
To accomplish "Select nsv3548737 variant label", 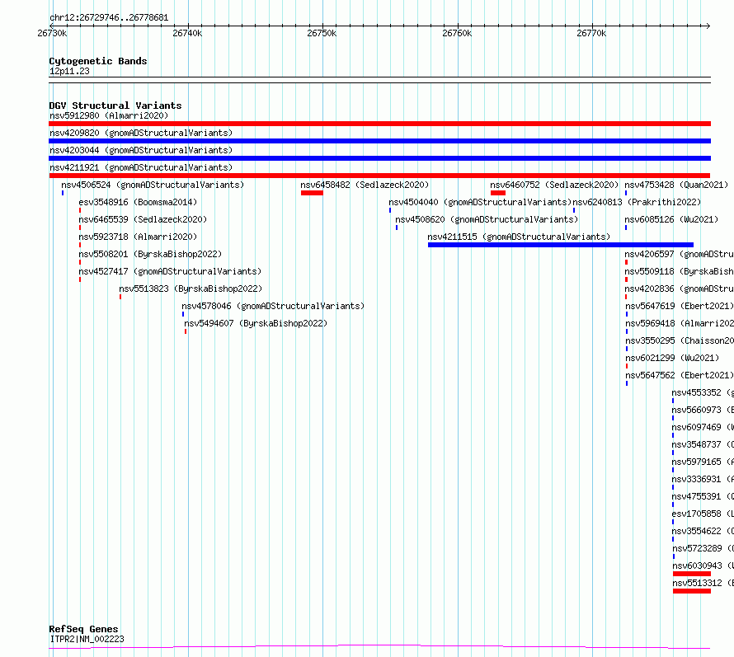I will tap(703, 444).
